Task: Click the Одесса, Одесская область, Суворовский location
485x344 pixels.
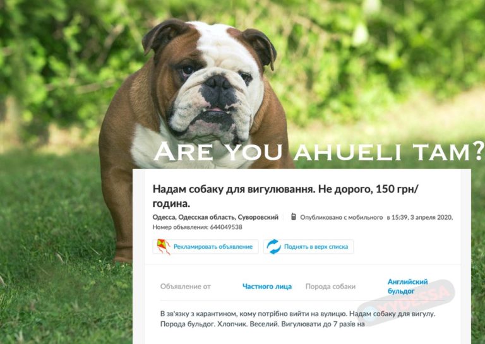Action: tap(215, 217)
